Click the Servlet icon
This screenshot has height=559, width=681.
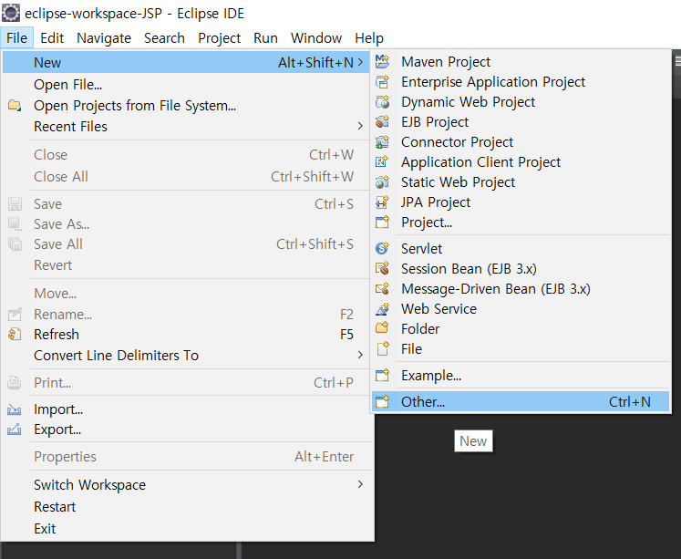click(x=382, y=248)
